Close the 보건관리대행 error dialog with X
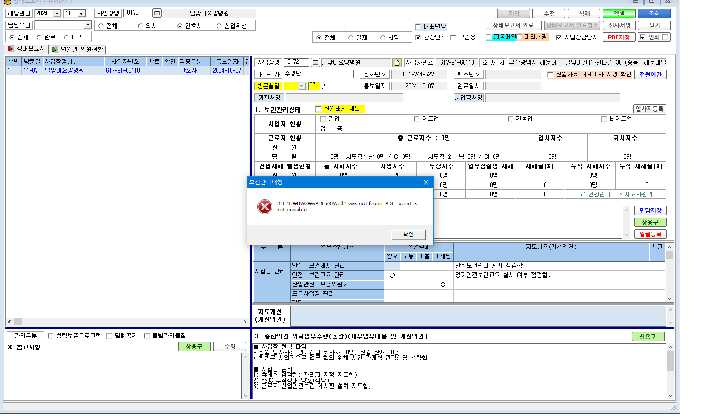This screenshot has width=711, height=420. [426, 182]
